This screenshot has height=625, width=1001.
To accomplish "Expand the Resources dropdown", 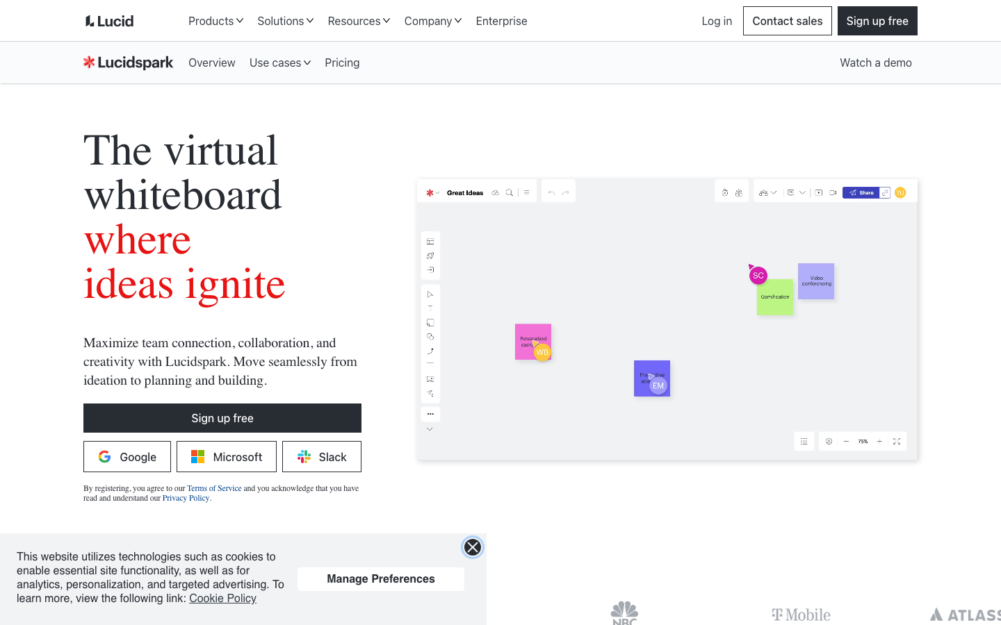I will [359, 21].
